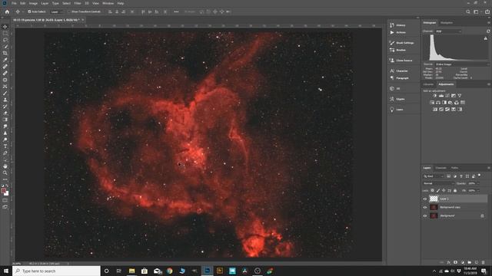
Task: Select the Lasso tool
Action: 5,40
